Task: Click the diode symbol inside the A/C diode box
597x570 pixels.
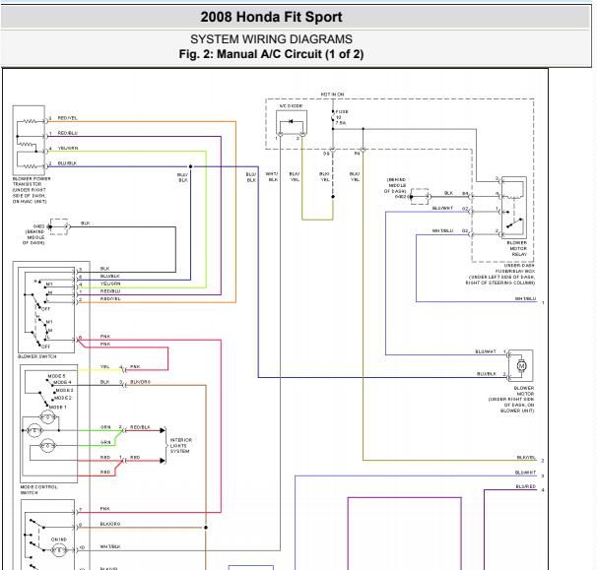Action: [291, 121]
